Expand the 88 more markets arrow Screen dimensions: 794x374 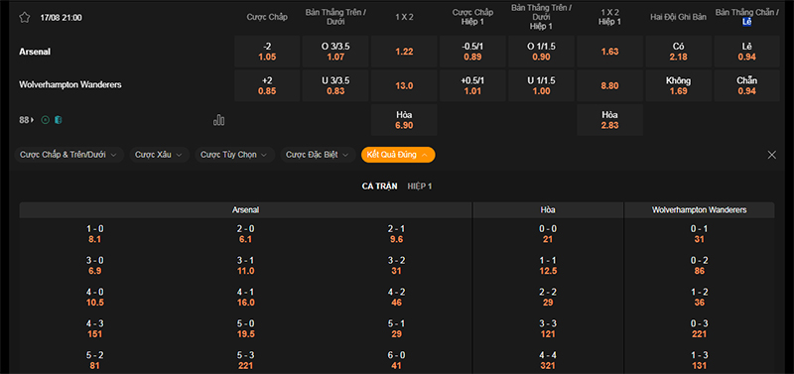(x=27, y=120)
